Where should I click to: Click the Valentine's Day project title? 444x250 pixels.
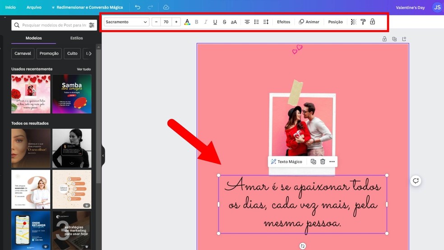pyautogui.click(x=410, y=7)
